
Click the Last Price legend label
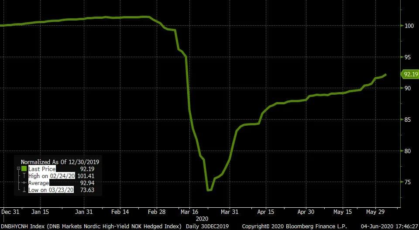(42, 168)
